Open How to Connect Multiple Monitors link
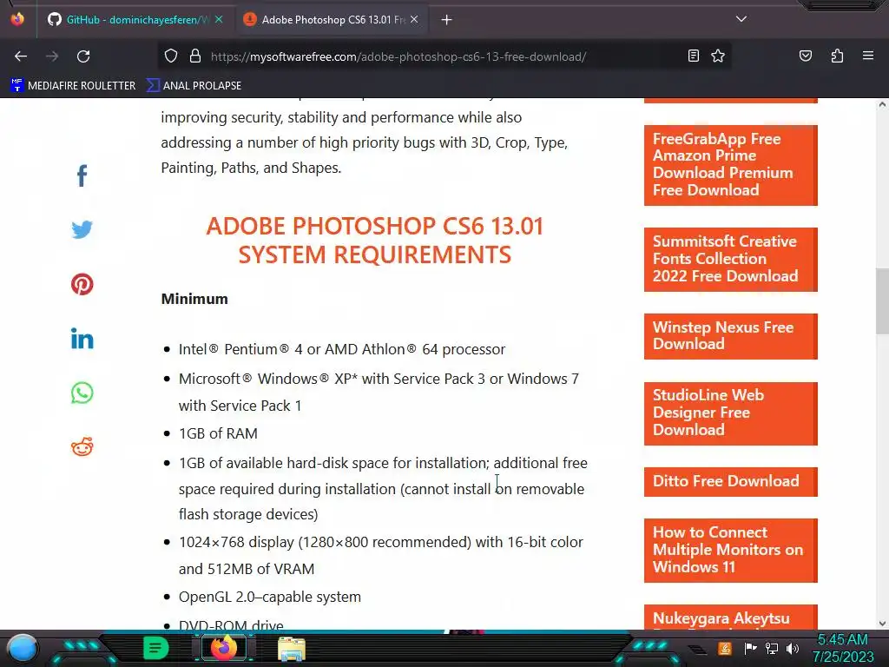 tap(731, 550)
